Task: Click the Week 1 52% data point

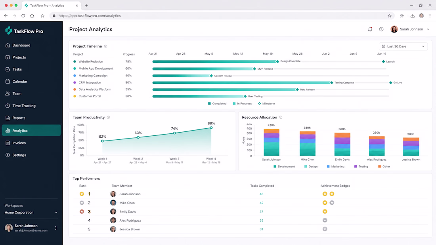Action: pos(102,141)
